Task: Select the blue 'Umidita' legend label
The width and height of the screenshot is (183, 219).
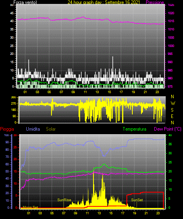Action: [x=33, y=129]
